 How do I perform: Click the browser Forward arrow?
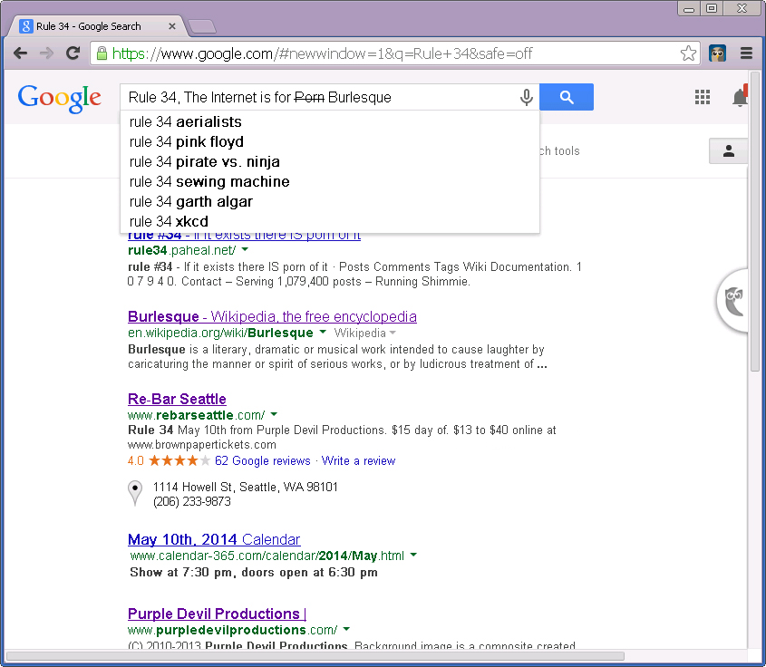coord(46,53)
